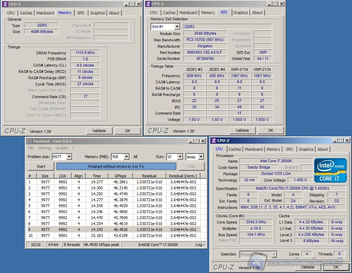352x273 pixels.
Task: Expand the Problem size dropdown in LinX
Action: [69, 157]
